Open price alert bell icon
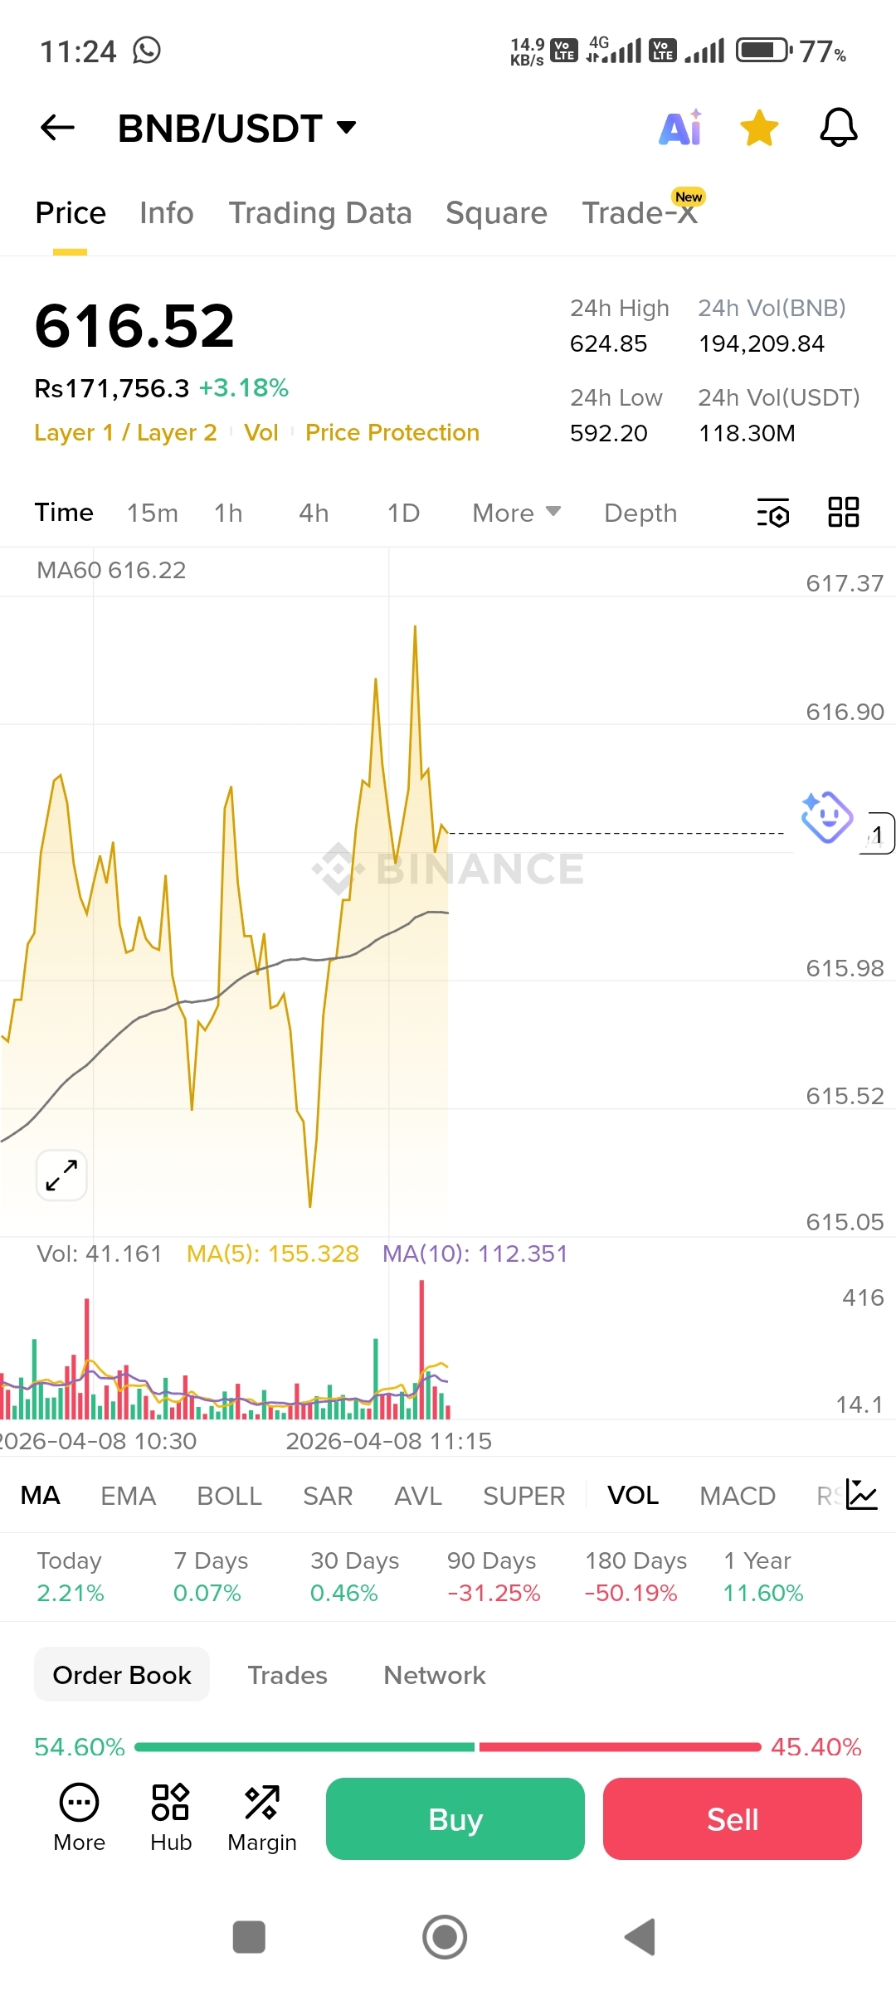The image size is (896, 1991). pos(839,128)
